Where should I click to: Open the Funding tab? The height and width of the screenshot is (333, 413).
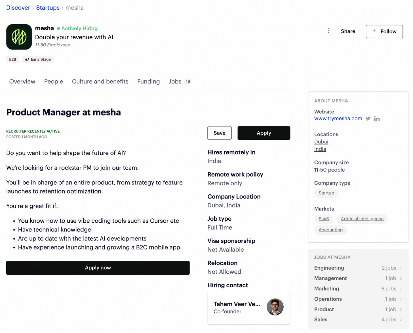click(149, 81)
